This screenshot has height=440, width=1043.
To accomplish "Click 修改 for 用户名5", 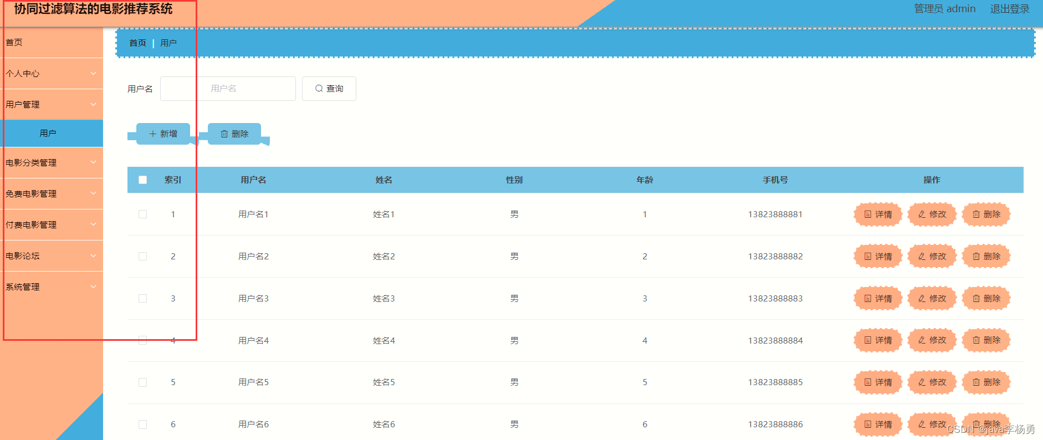I will (932, 382).
